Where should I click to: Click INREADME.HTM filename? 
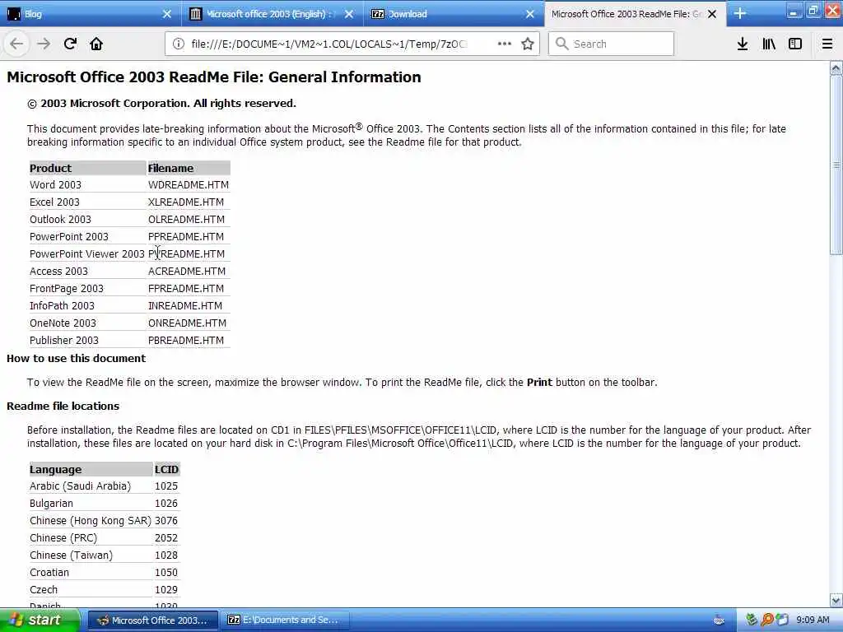185,306
